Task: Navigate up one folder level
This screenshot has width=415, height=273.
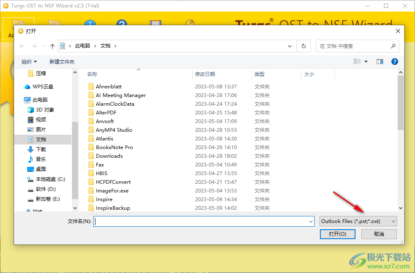Action: pos(52,46)
